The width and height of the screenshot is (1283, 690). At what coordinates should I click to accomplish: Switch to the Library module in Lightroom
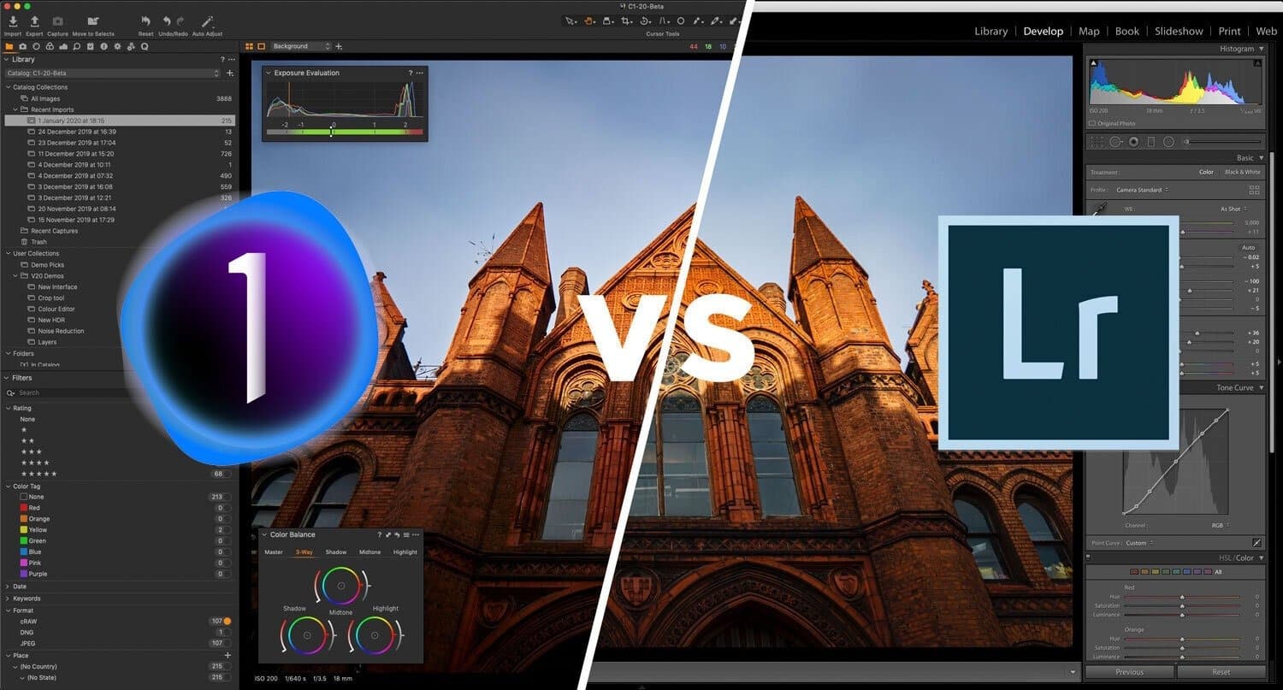pyautogui.click(x=990, y=31)
